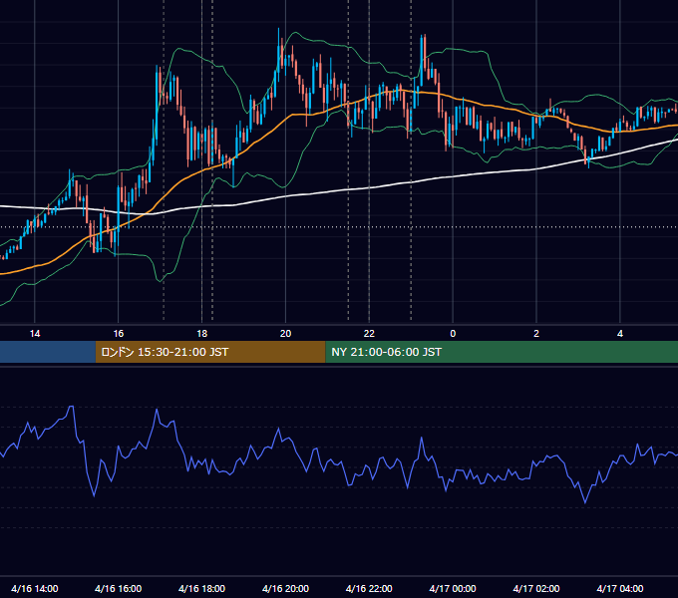The width and height of the screenshot is (678, 598).
Task: Select the 0 hour axis label
Action: (453, 334)
